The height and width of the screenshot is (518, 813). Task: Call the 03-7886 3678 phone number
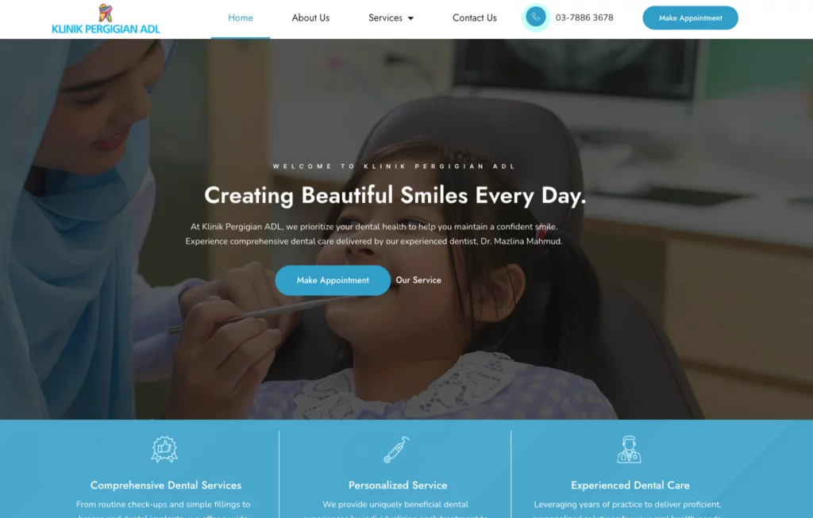click(x=584, y=17)
